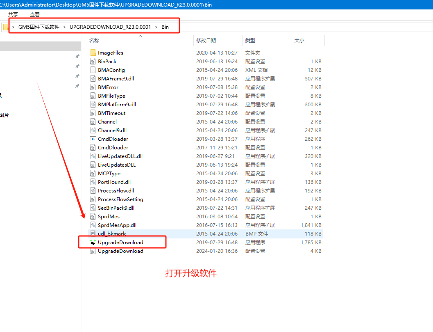Image resolution: width=433 pixels, height=332 pixels.
Task: Click the udl_bkmark BMP file icon
Action: [93, 234]
